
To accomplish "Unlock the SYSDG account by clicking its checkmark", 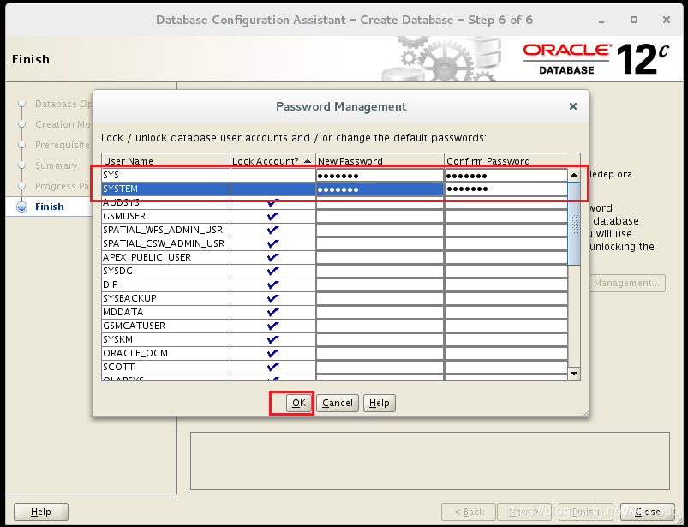I will (272, 270).
